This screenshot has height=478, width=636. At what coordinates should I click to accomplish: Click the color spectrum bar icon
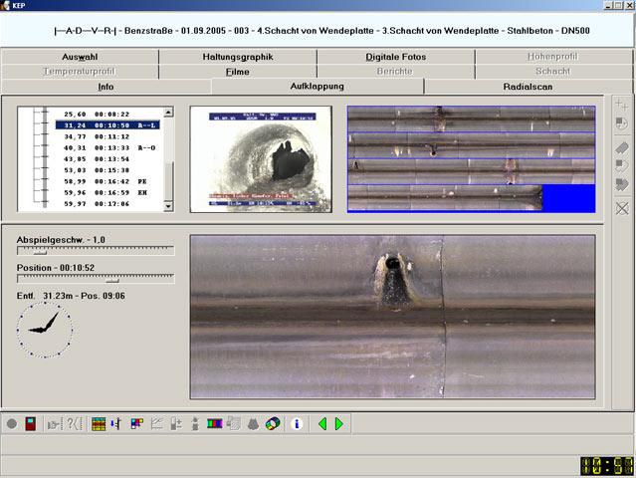pos(215,424)
